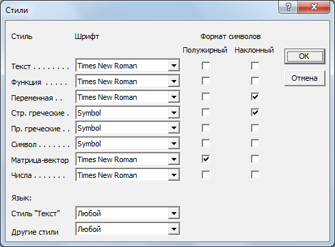The image size is (335, 247).
Task: Enable Наклонный for Матрица-вектор
Action: tap(255, 159)
